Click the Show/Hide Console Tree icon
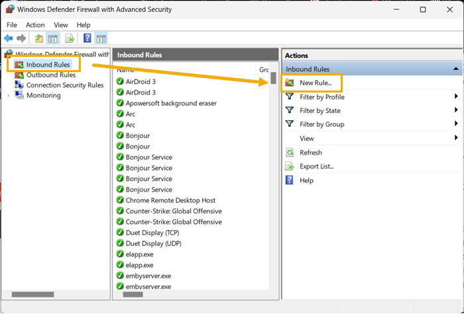Screen dimensions: 464x314 (x=53, y=38)
